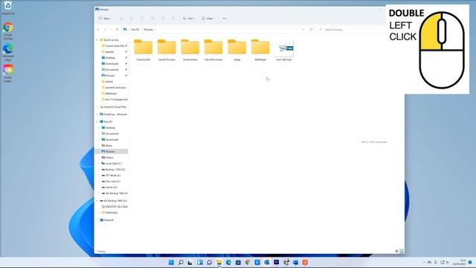476x268 pixels.
Task: Select the Screenshots folder
Action: (190, 50)
